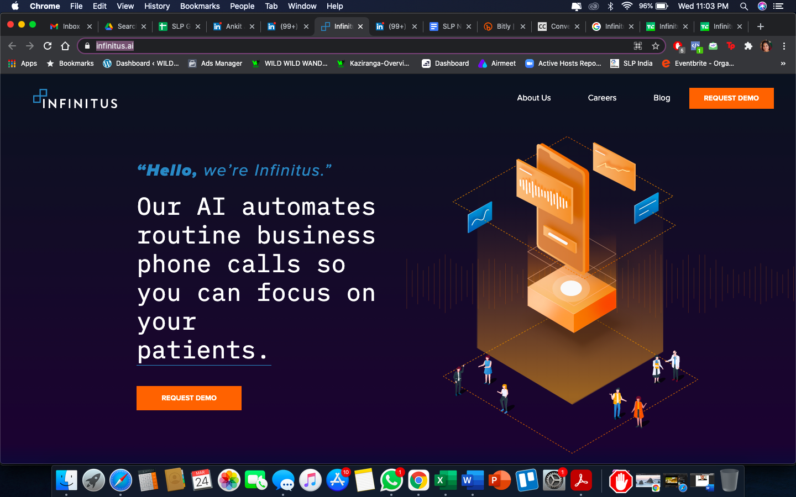Image resolution: width=796 pixels, height=497 pixels.
Task: Open Kaziranga-Overvi... bookmark
Action: (x=374, y=64)
